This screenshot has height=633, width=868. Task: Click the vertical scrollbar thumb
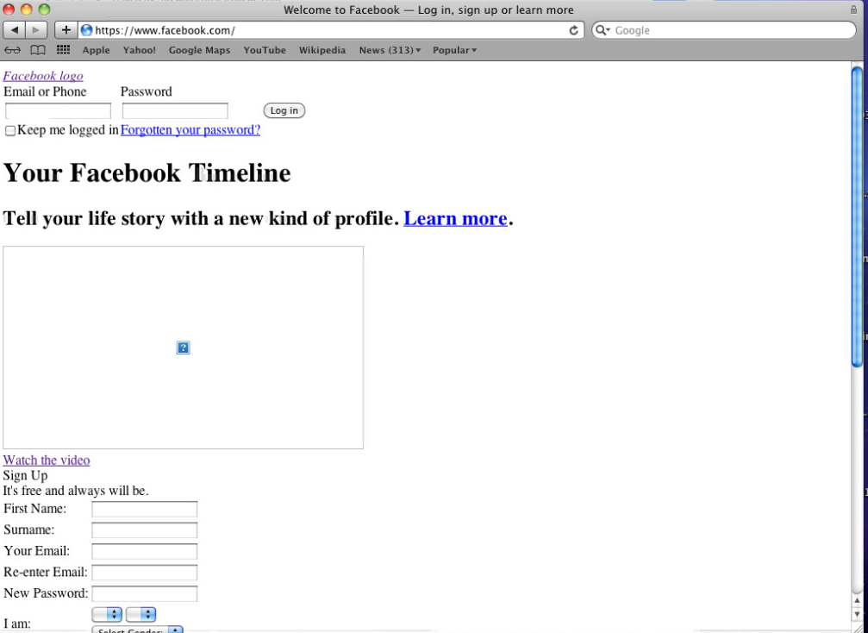(857, 216)
